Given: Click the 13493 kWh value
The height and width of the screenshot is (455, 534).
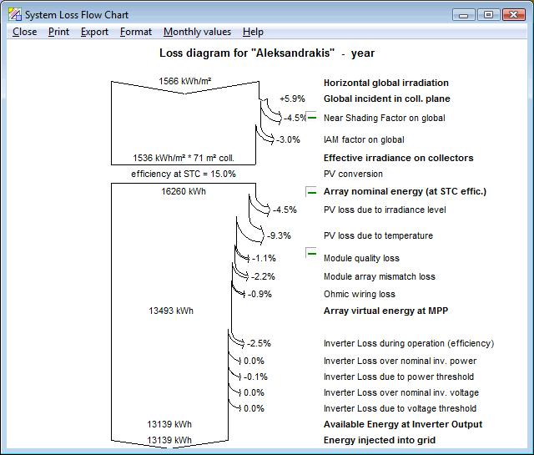Looking at the screenshot, I should tap(171, 311).
